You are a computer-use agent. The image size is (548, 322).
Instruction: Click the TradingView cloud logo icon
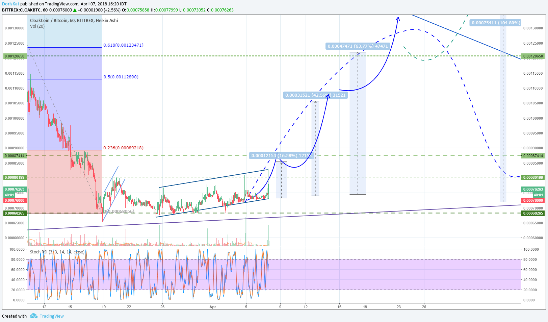tap(33, 316)
